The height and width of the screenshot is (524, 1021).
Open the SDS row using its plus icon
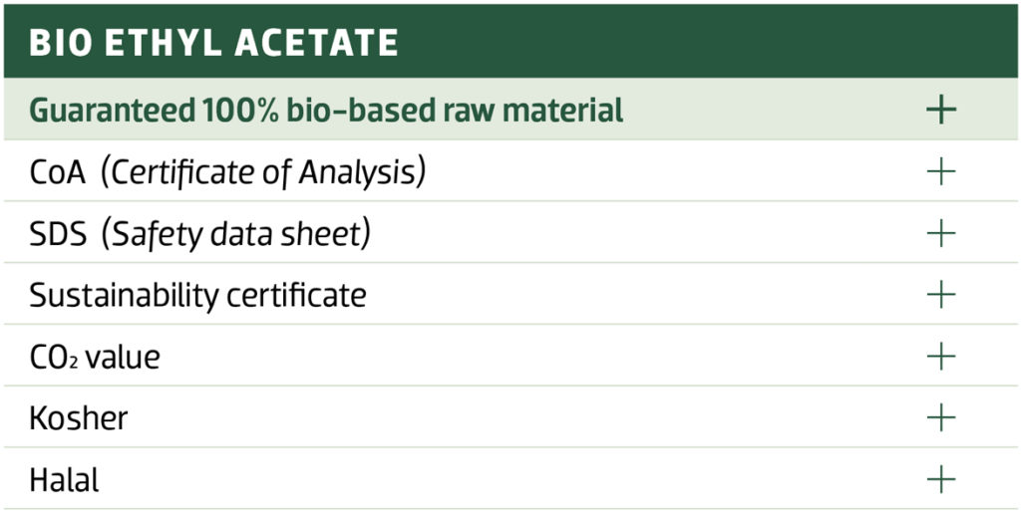(940, 234)
